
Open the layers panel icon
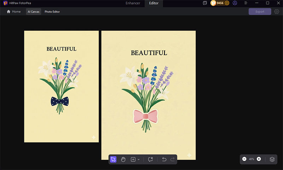(x=272, y=159)
